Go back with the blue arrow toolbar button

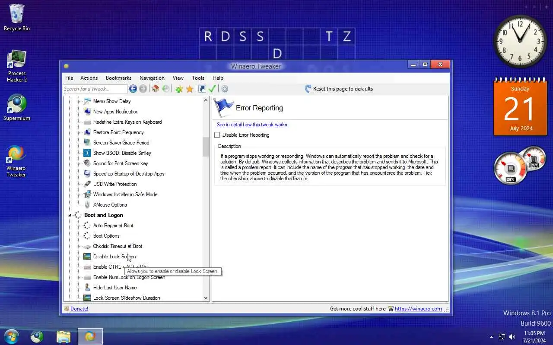133,89
